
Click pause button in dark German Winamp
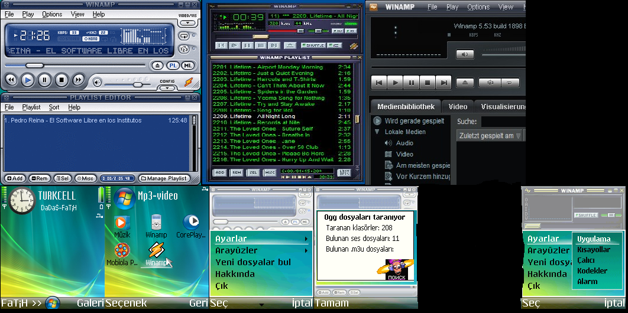coord(412,83)
